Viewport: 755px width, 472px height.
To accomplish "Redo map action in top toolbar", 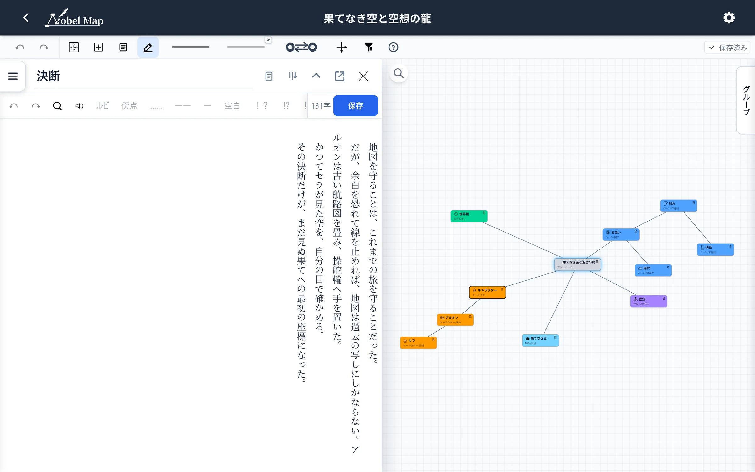I will click(44, 48).
